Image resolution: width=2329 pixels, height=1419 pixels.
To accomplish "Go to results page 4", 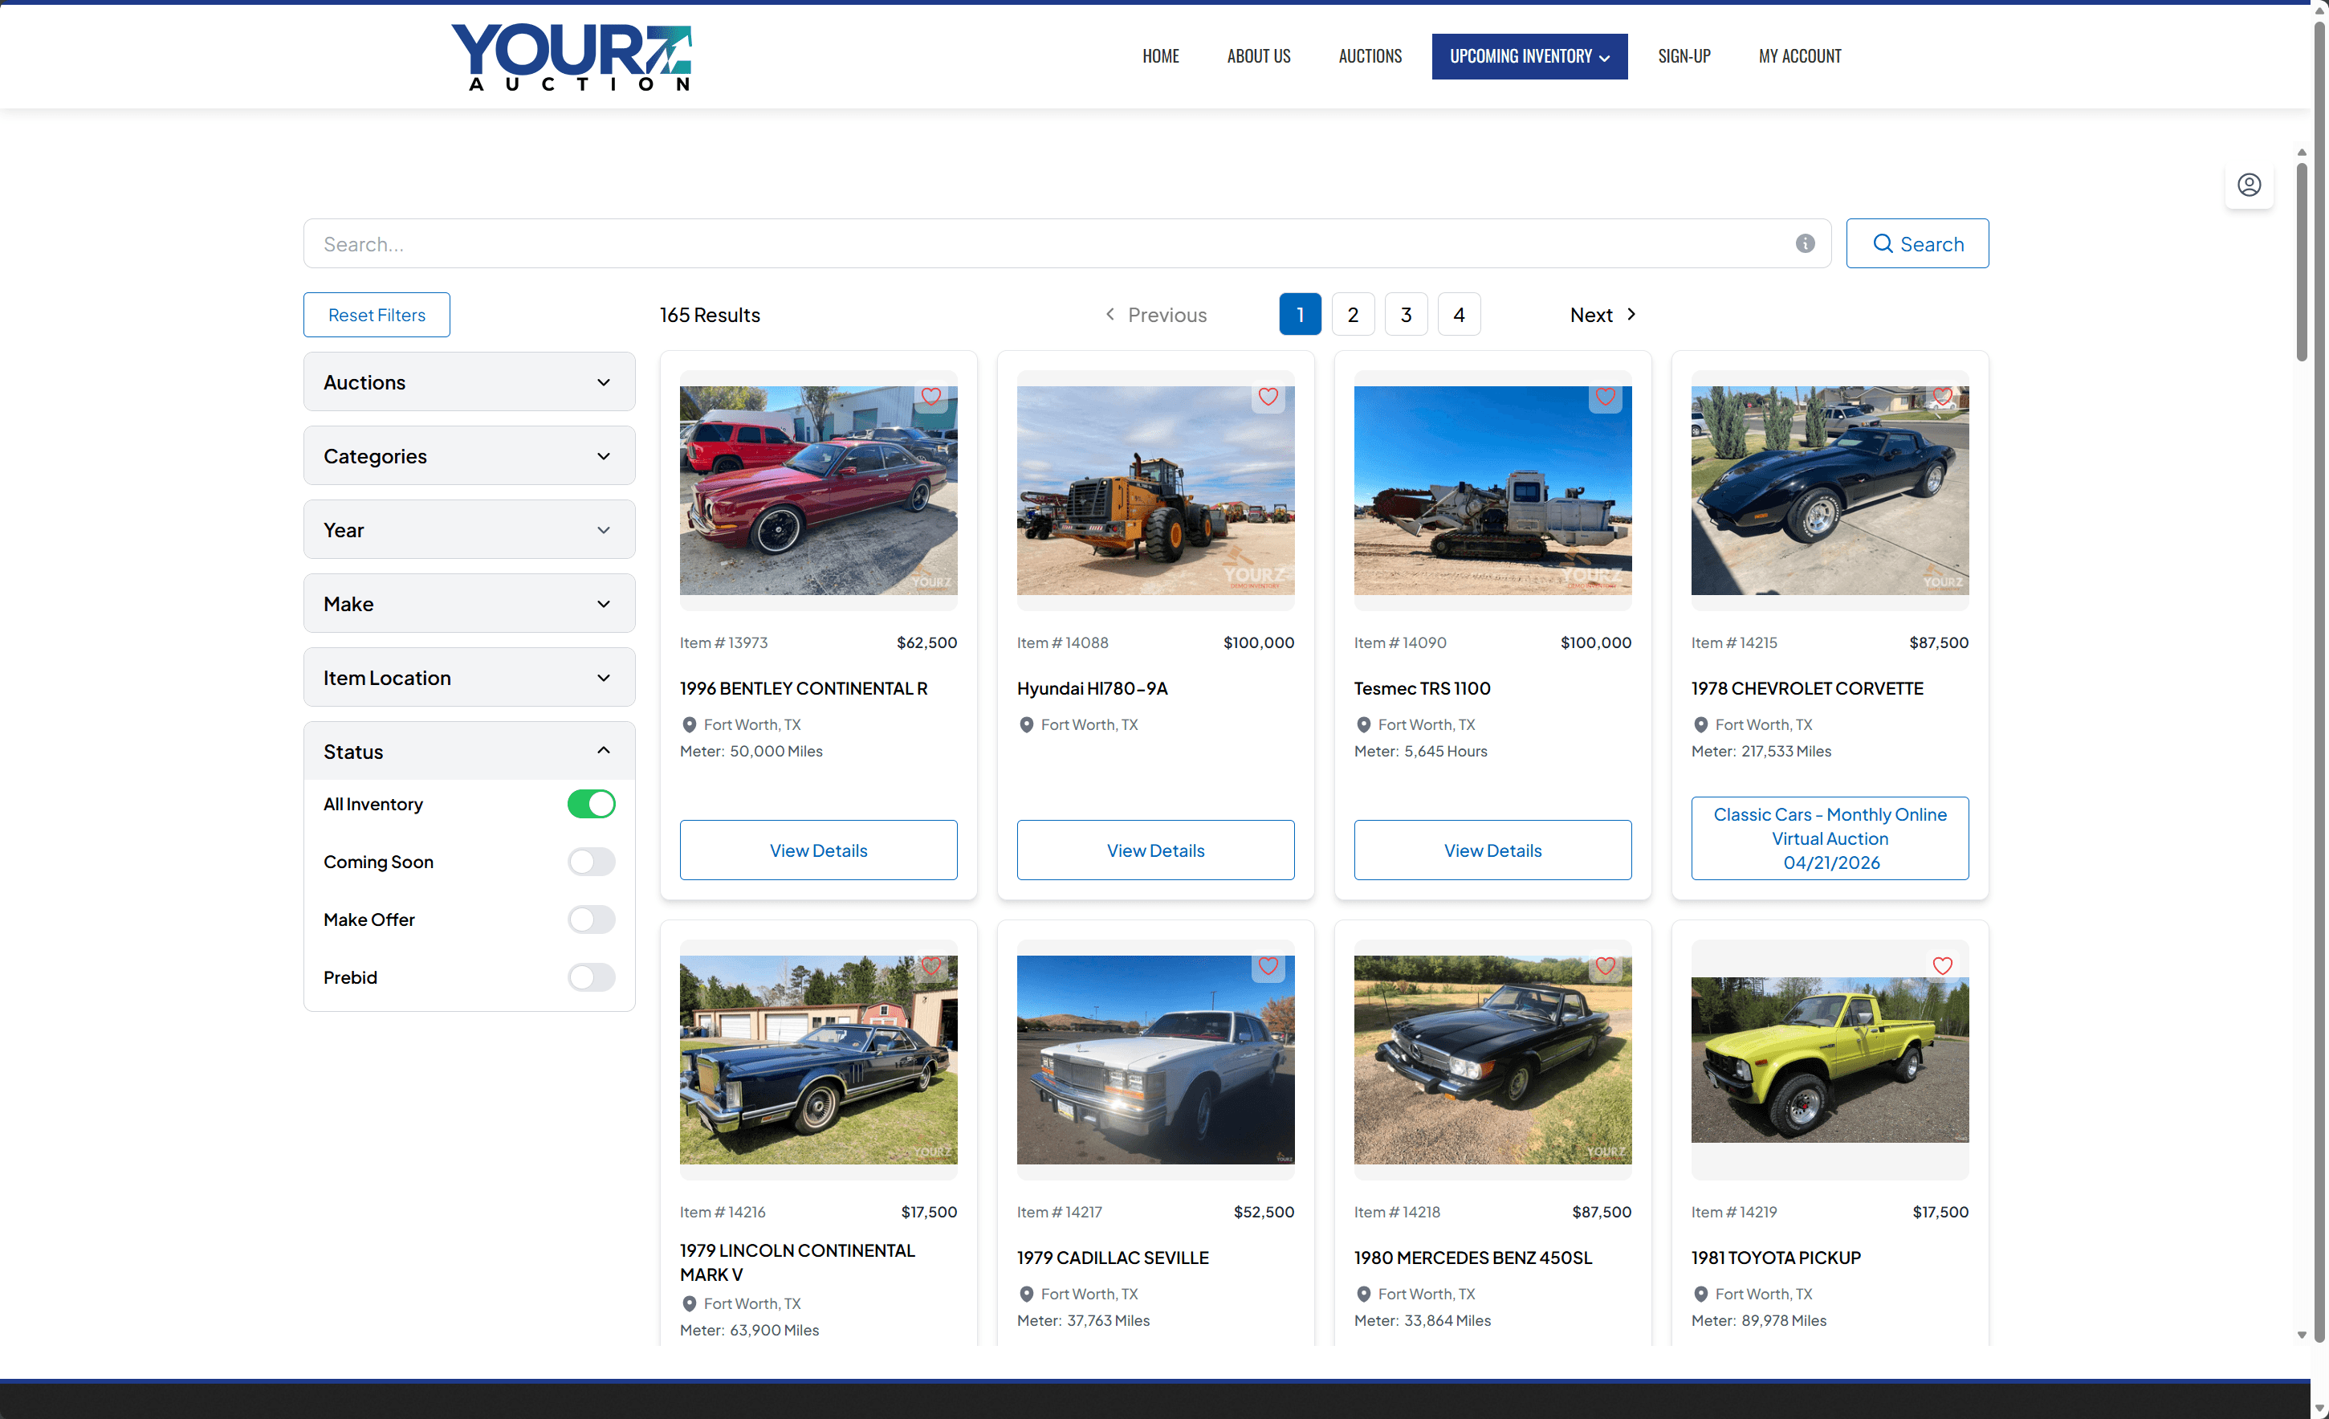I will (1459, 315).
